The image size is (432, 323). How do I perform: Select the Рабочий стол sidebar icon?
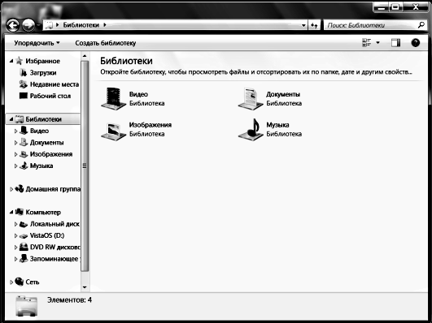point(24,96)
